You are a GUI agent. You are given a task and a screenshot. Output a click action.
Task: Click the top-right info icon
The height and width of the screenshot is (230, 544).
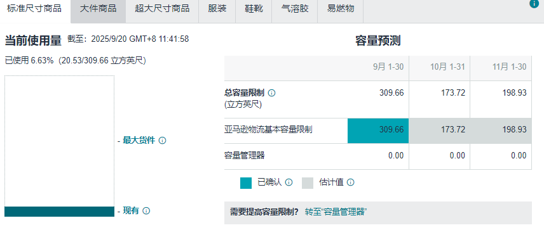pyautogui.click(x=534, y=3)
